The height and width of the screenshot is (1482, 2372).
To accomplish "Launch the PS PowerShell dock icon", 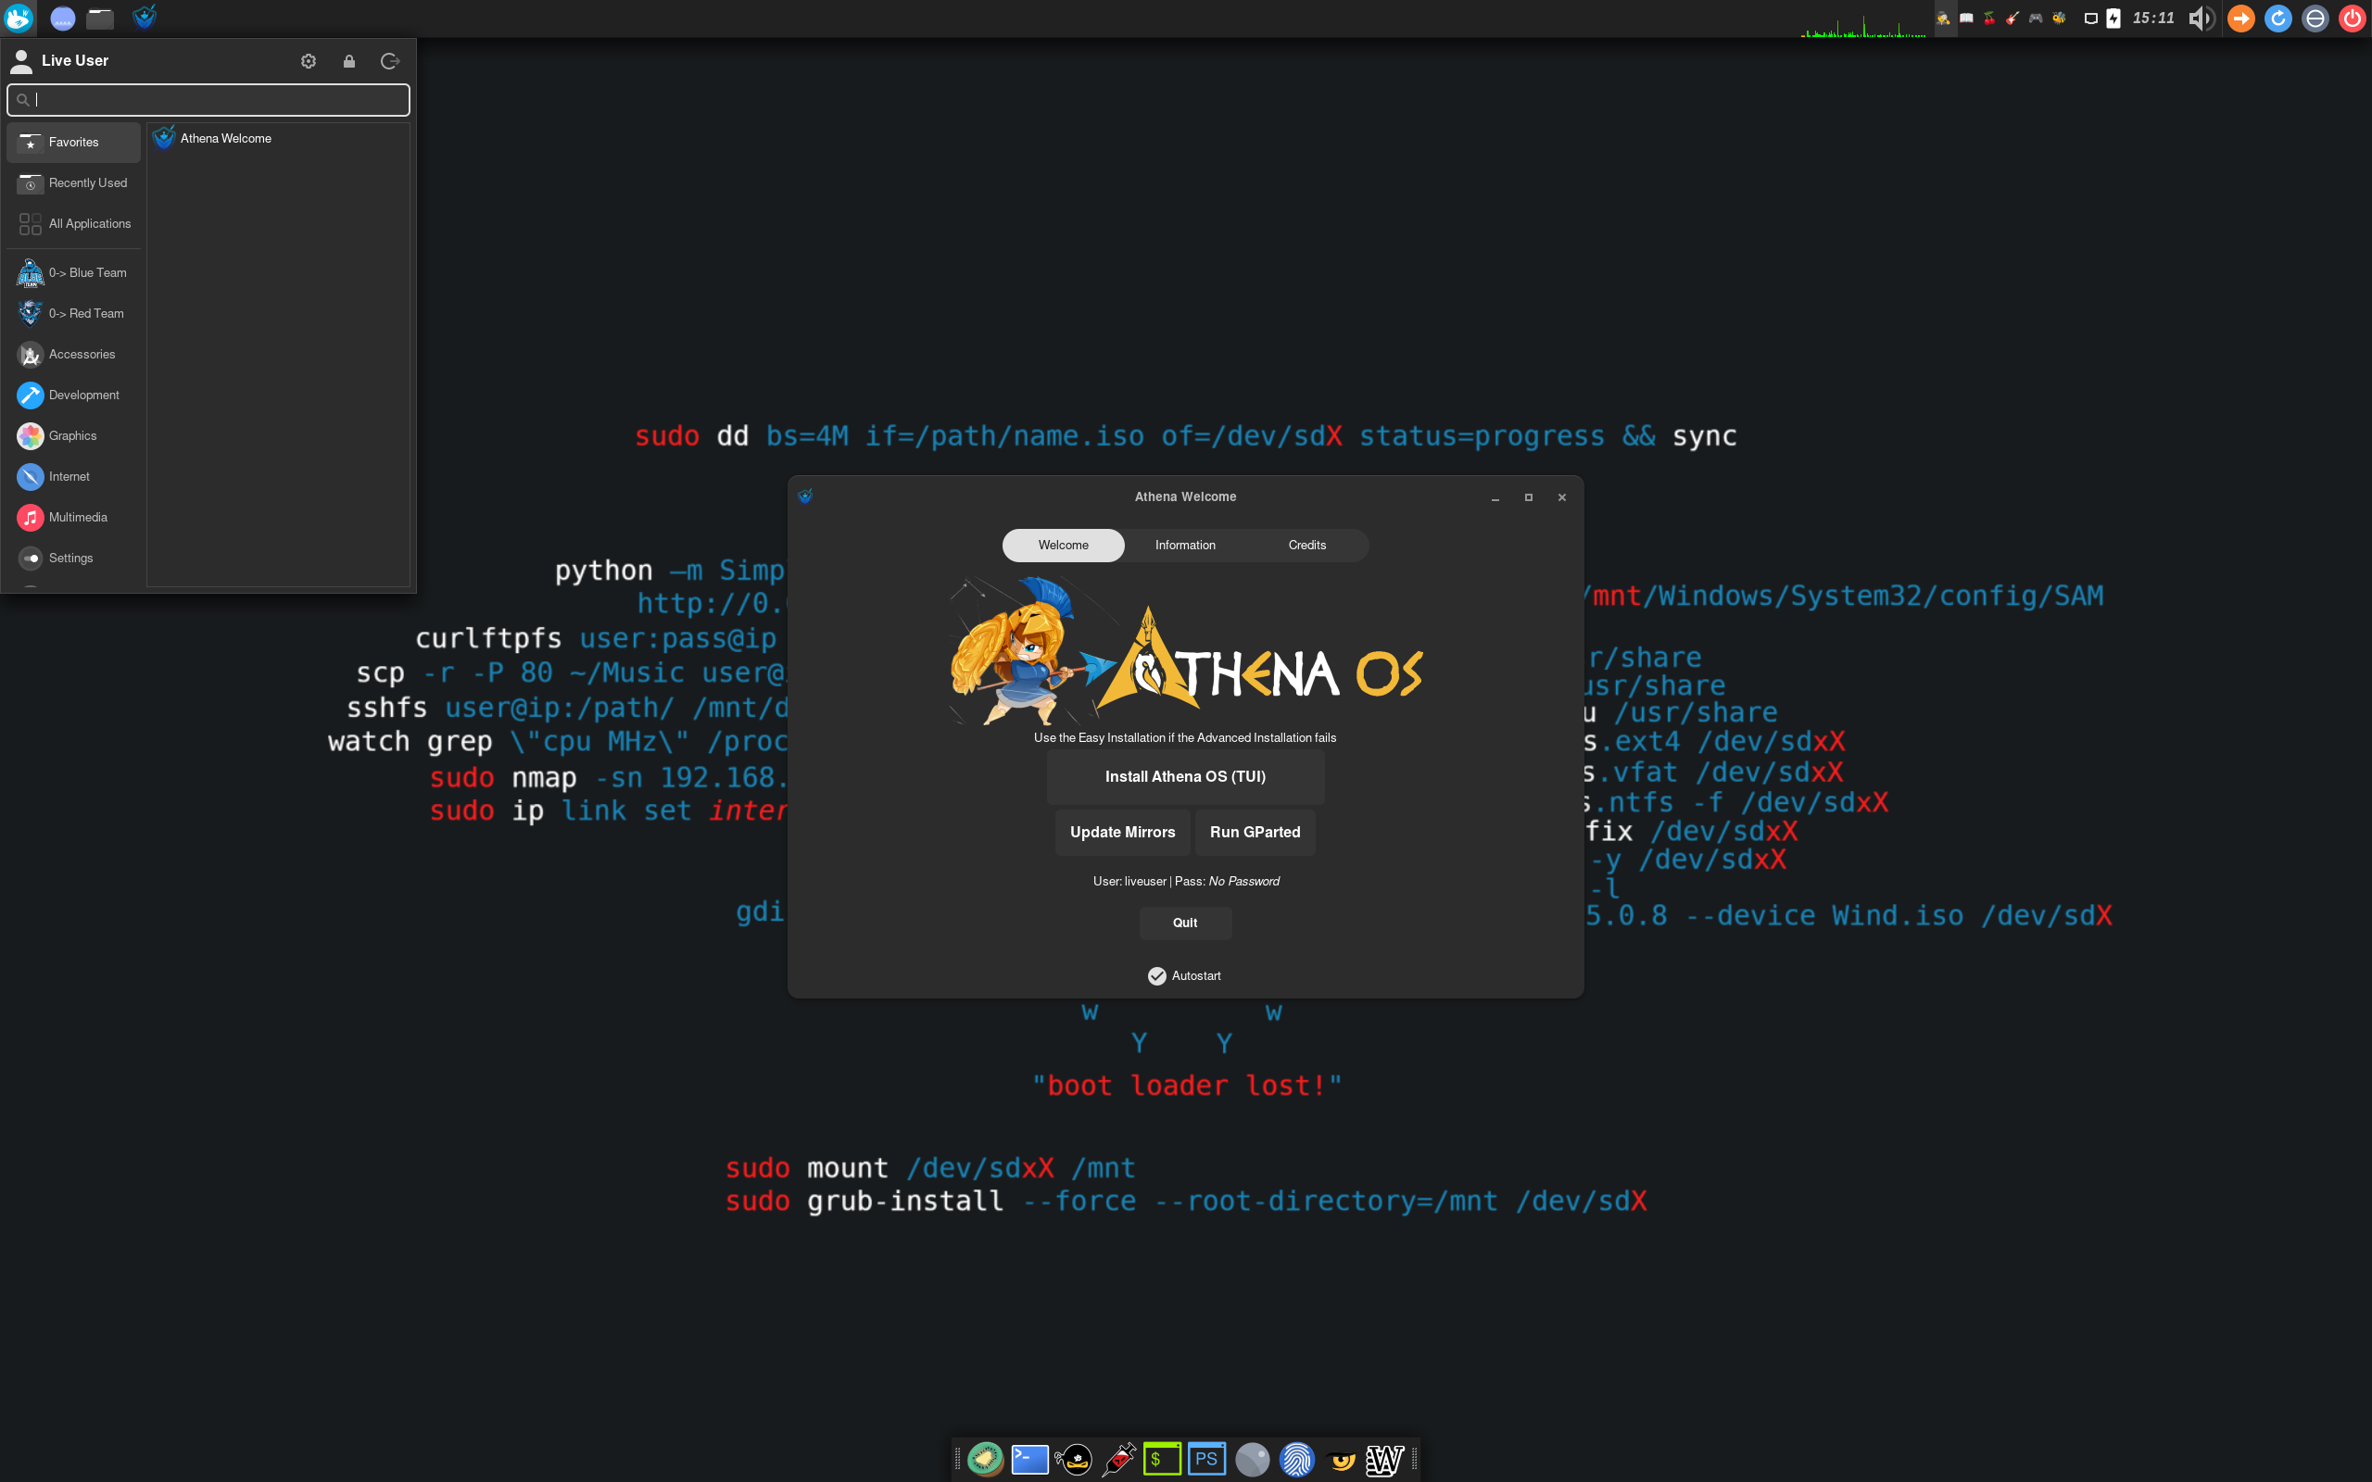I will point(1206,1459).
